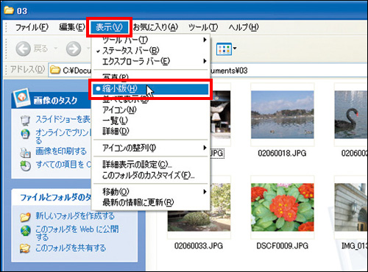The image size is (368, 272).
Task: Select the 02060018.JPG lake thumbnail
Action: 283,115
